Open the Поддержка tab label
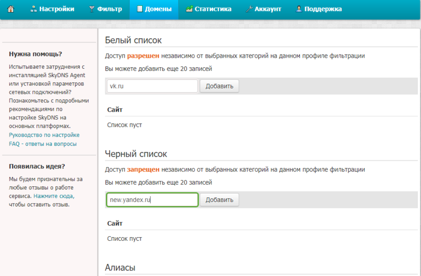Screen dimensions: 421x276 [x=323, y=9]
